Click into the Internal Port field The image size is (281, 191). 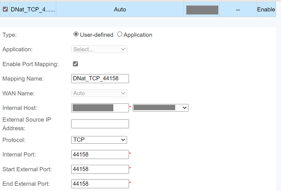click(100, 154)
